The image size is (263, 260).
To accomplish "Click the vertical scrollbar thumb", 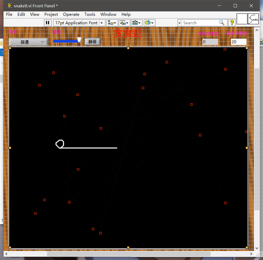I will [x=257, y=139].
